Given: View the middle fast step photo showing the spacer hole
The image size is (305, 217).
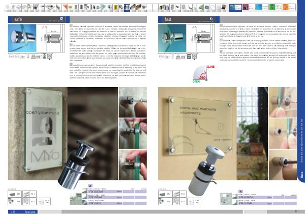Looking at the screenshot, I should [x=283, y=133].
